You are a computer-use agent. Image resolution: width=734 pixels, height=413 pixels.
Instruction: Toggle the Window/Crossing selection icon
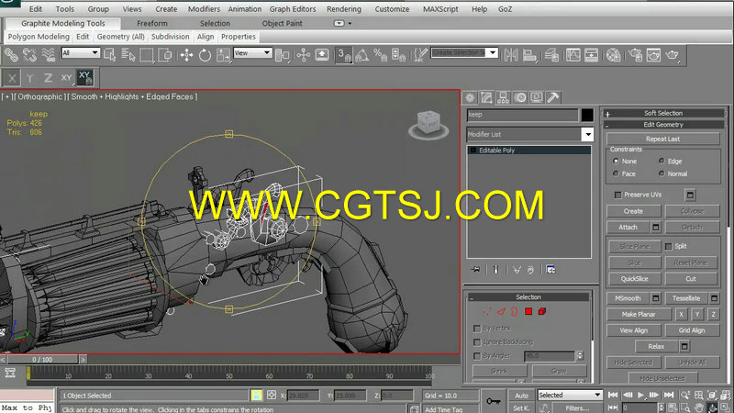click(165, 55)
